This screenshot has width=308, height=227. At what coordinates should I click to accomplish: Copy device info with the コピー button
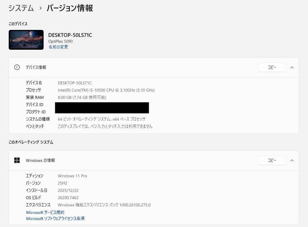tap(272, 67)
